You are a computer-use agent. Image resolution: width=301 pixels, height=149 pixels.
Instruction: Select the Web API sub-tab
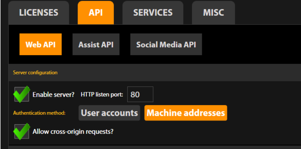tap(41, 44)
